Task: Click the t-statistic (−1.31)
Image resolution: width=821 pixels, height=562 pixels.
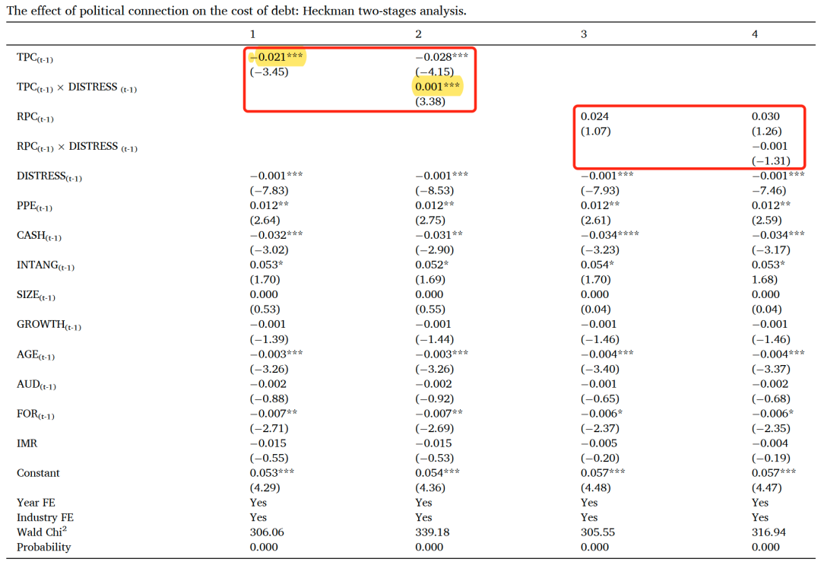Action: [771, 160]
